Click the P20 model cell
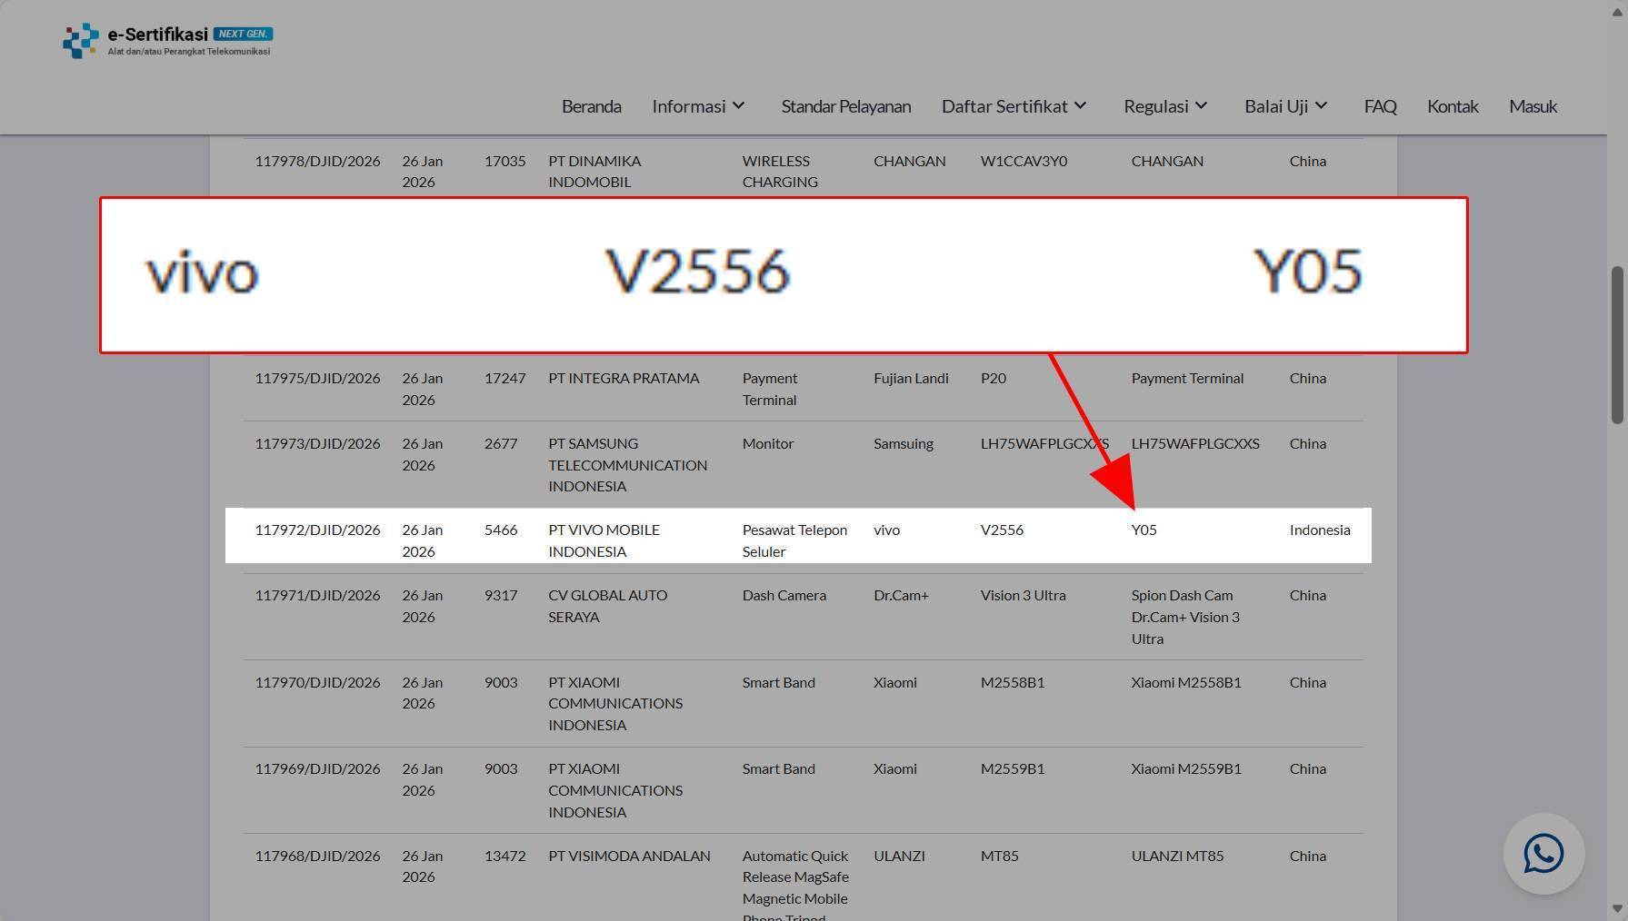1628x921 pixels. pyautogui.click(x=993, y=378)
